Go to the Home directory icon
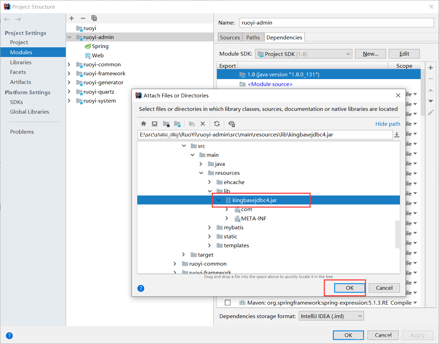 [144, 124]
